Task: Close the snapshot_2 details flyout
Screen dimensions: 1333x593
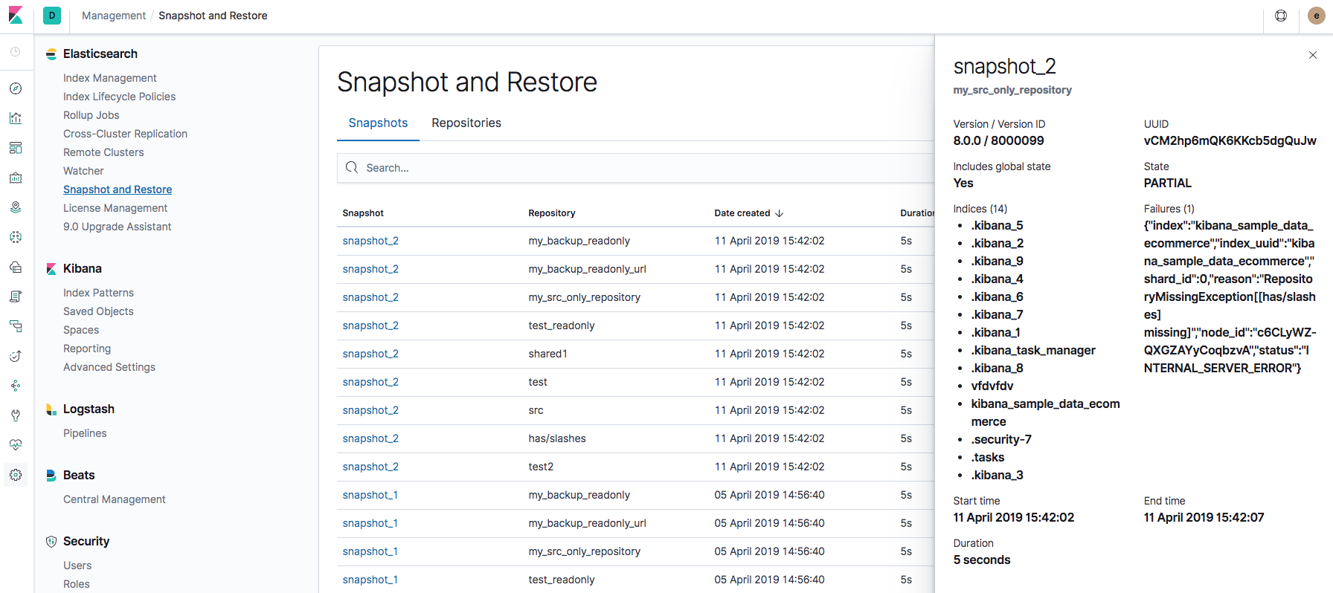Action: tap(1313, 55)
